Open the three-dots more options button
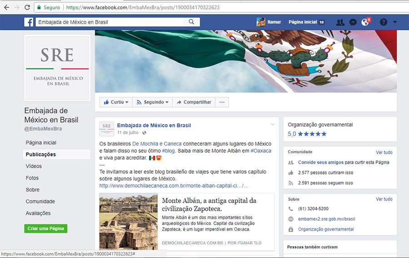This screenshot has height=258, width=409. pyautogui.click(x=222, y=102)
